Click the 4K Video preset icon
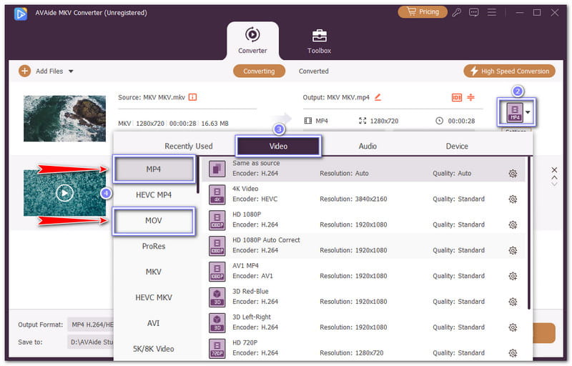Viewport: 572px width, 366px height. [x=217, y=194]
